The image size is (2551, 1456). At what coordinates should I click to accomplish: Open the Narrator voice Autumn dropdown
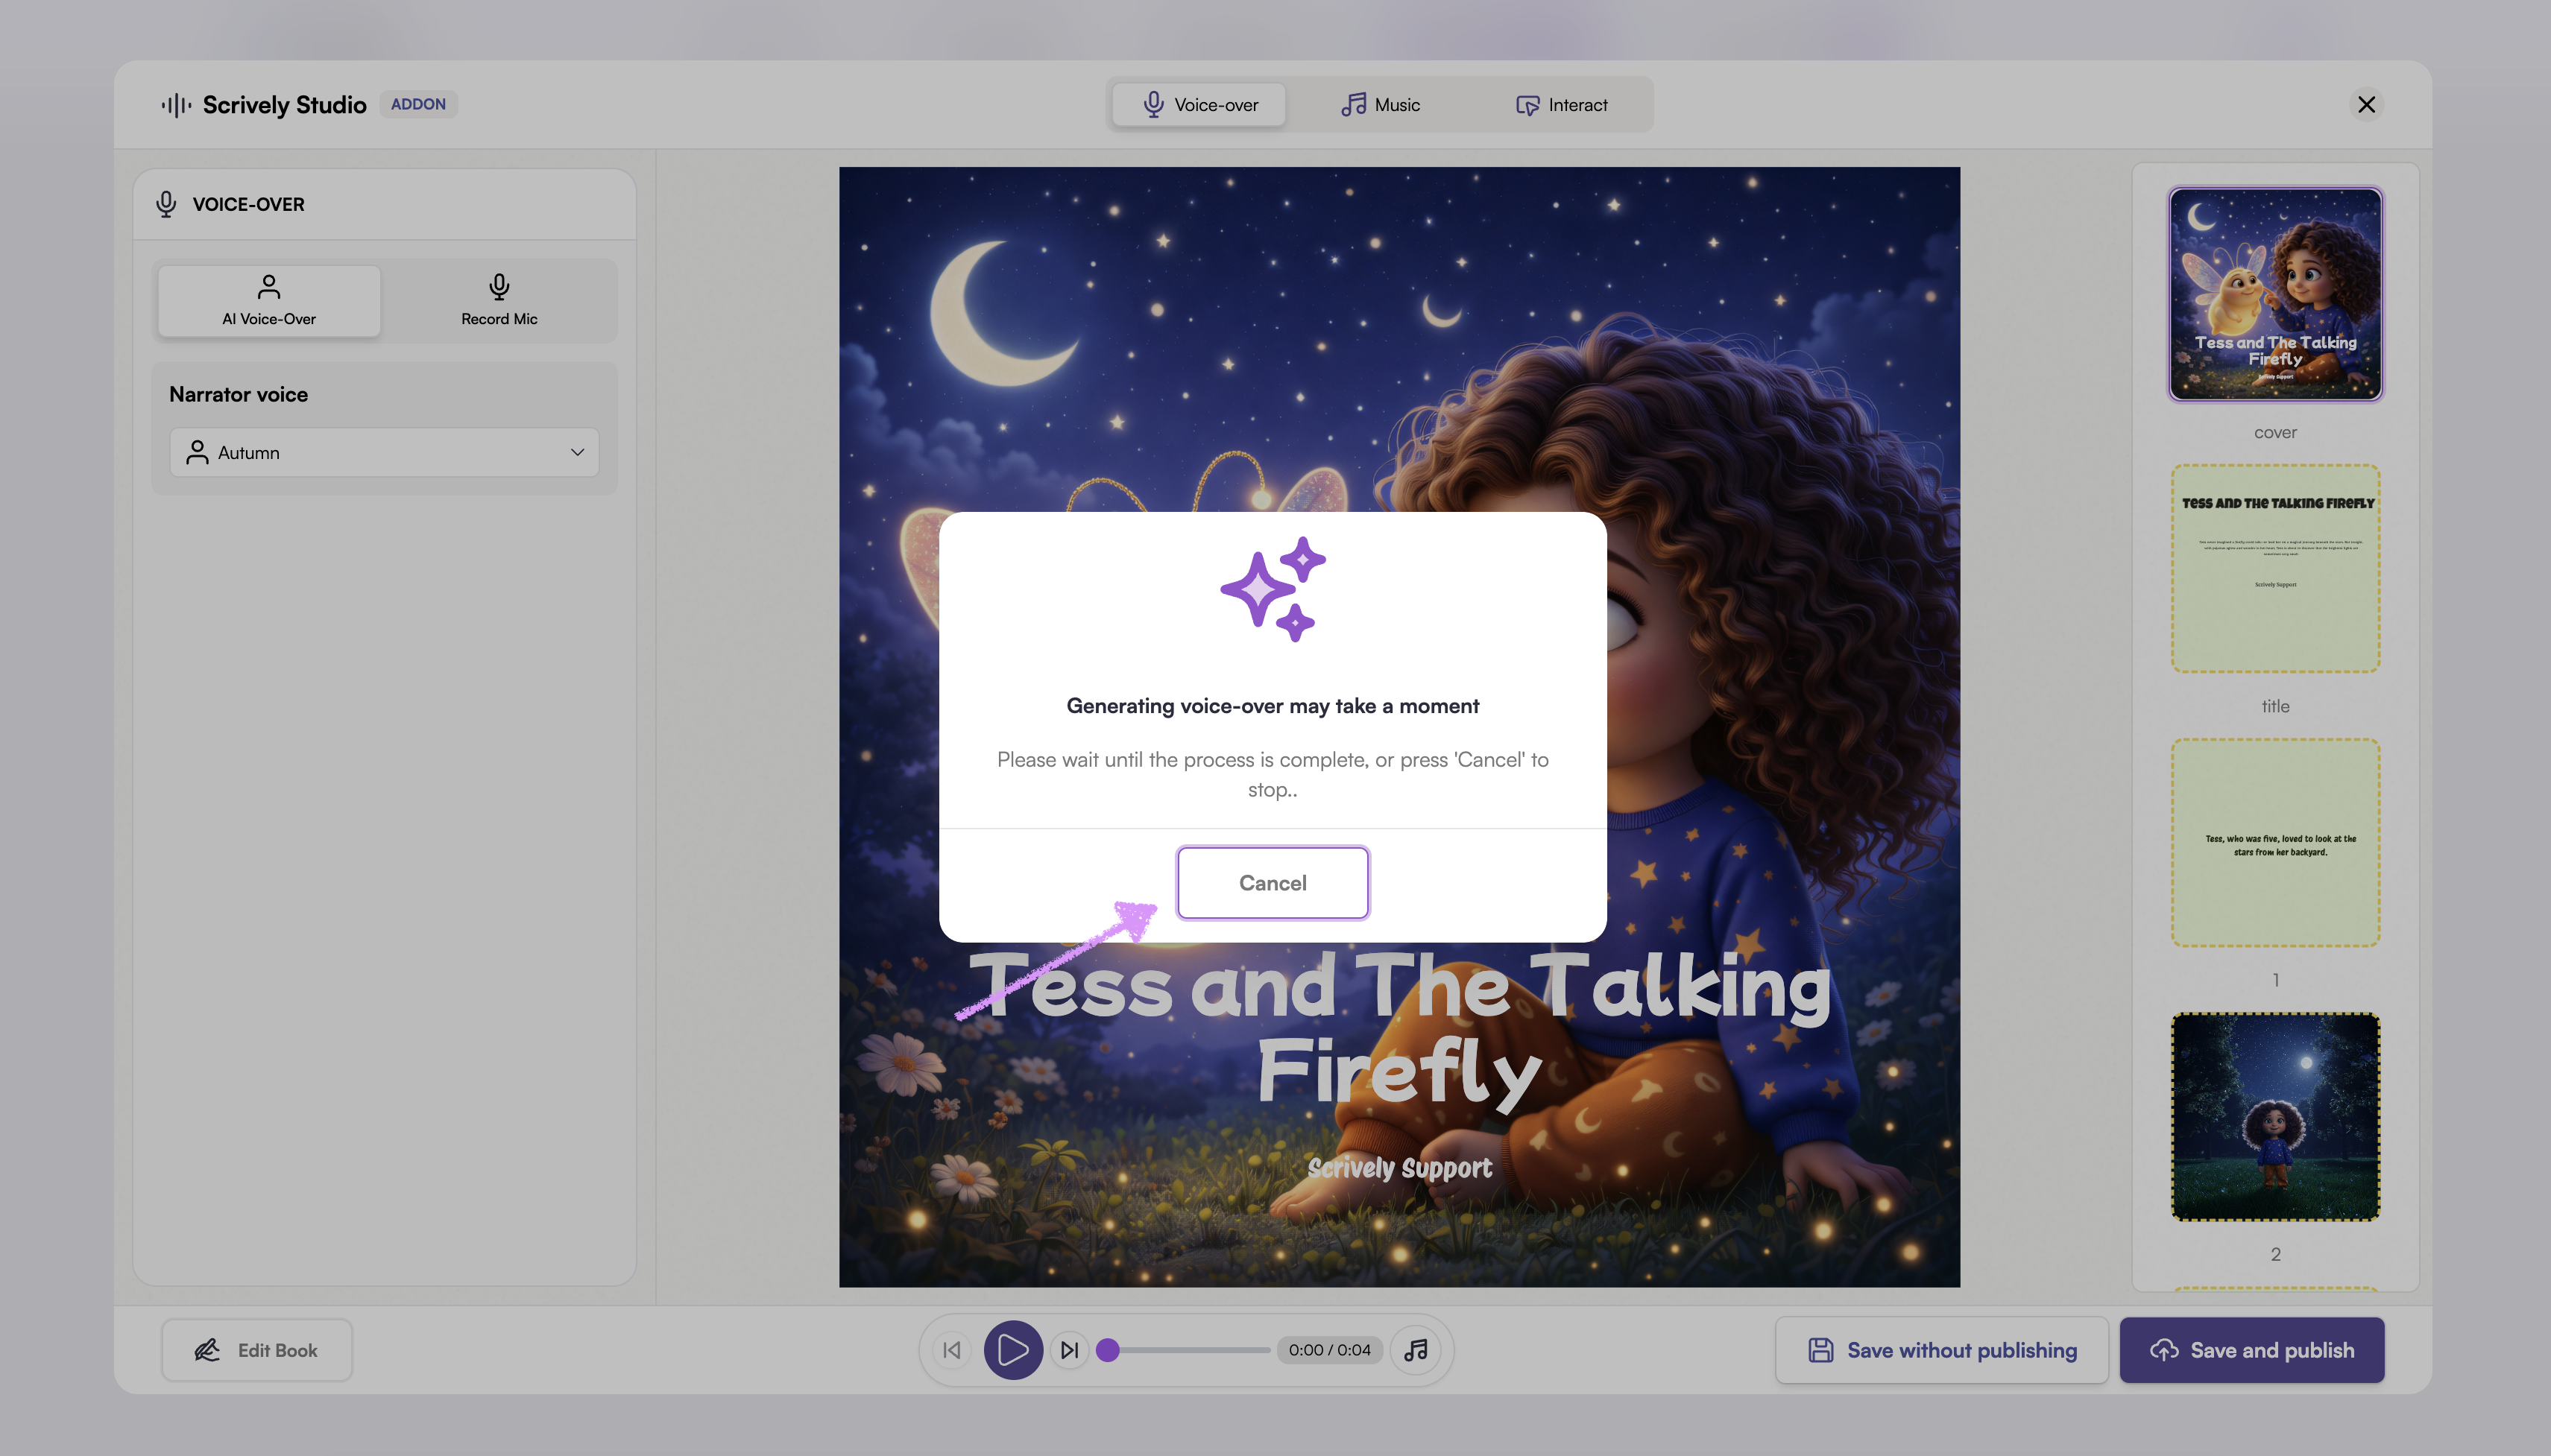point(384,453)
